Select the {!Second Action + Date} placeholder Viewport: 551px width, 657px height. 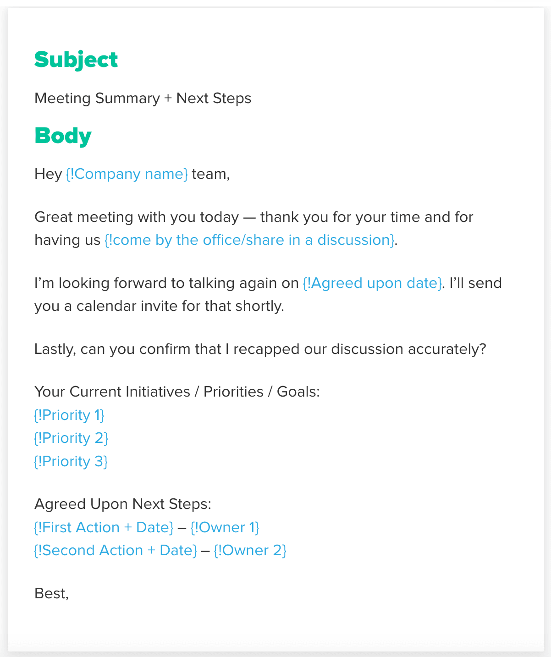tap(116, 550)
